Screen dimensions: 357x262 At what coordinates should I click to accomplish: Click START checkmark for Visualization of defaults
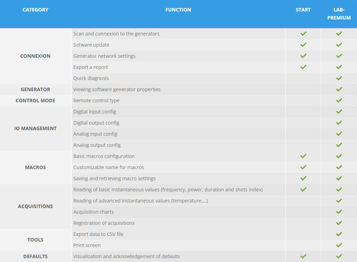(303, 256)
